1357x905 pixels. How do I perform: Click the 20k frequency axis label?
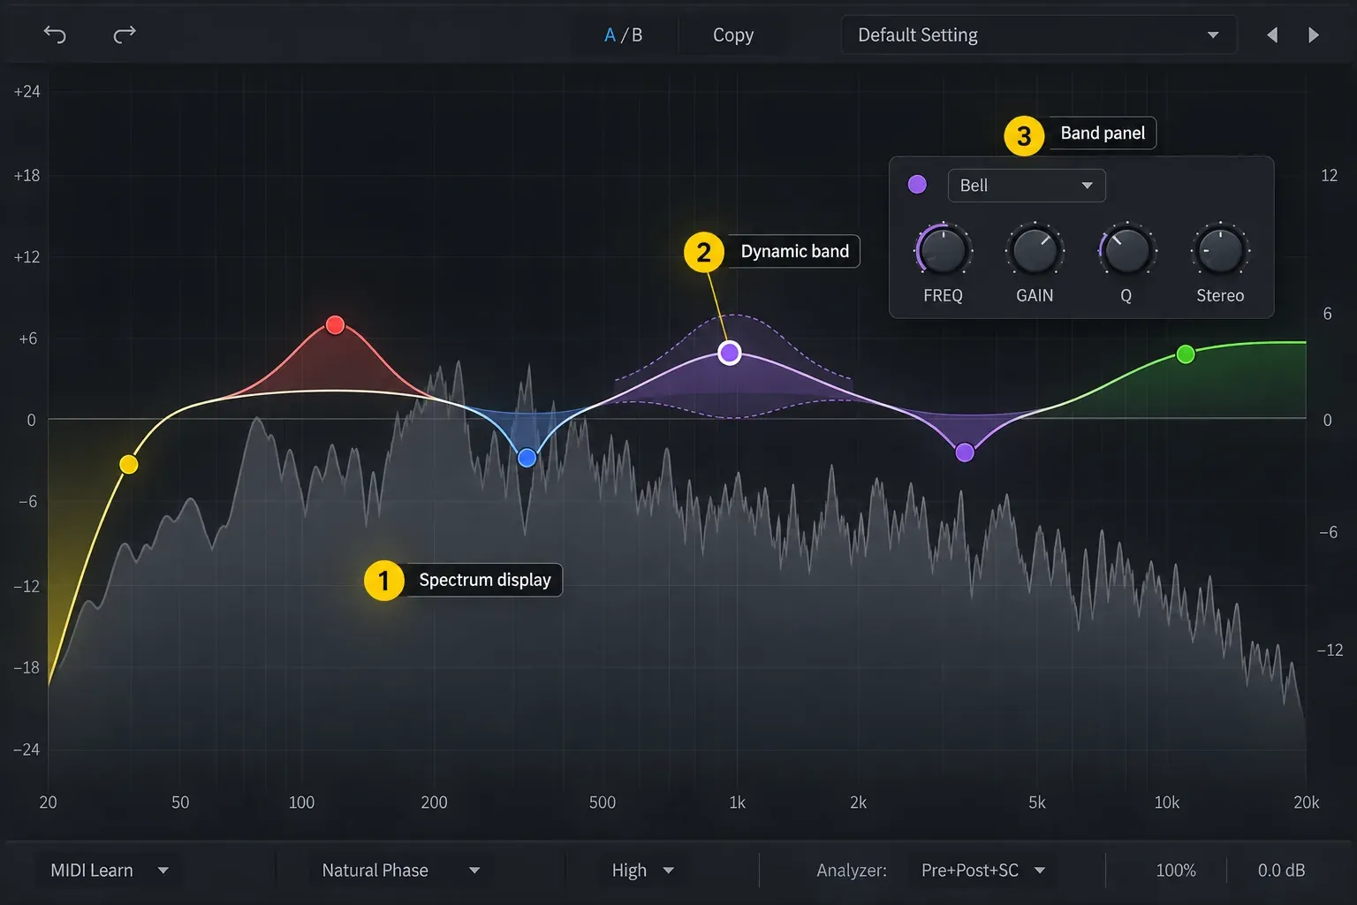tap(1306, 802)
